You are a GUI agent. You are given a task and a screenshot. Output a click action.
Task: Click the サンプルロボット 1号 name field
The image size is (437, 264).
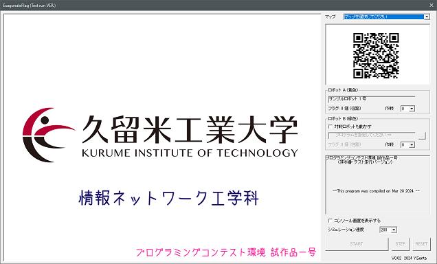click(x=372, y=99)
